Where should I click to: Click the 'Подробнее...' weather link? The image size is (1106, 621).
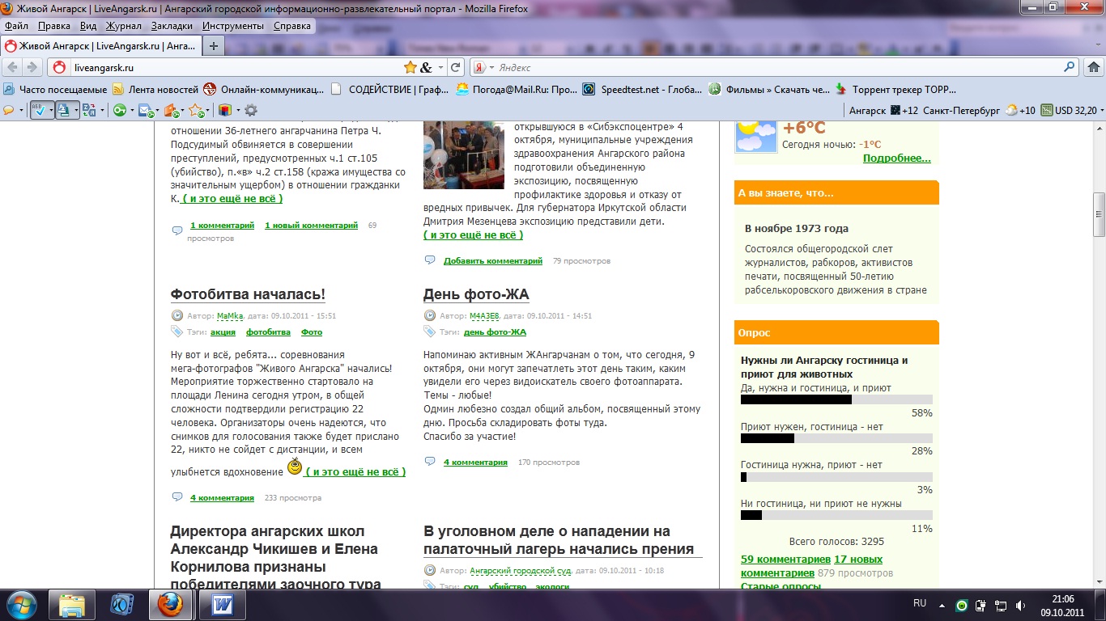896,158
